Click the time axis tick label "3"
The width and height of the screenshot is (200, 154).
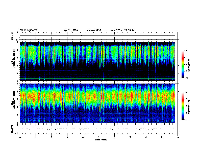(x=67, y=137)
